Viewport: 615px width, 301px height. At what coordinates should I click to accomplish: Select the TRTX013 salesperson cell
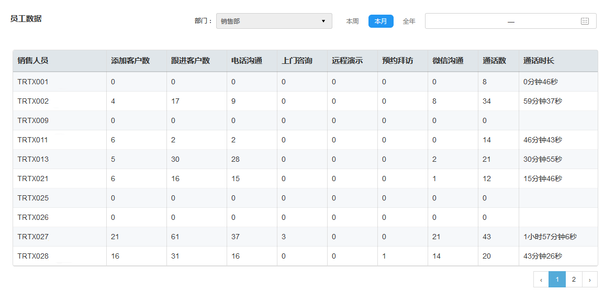coord(33,159)
